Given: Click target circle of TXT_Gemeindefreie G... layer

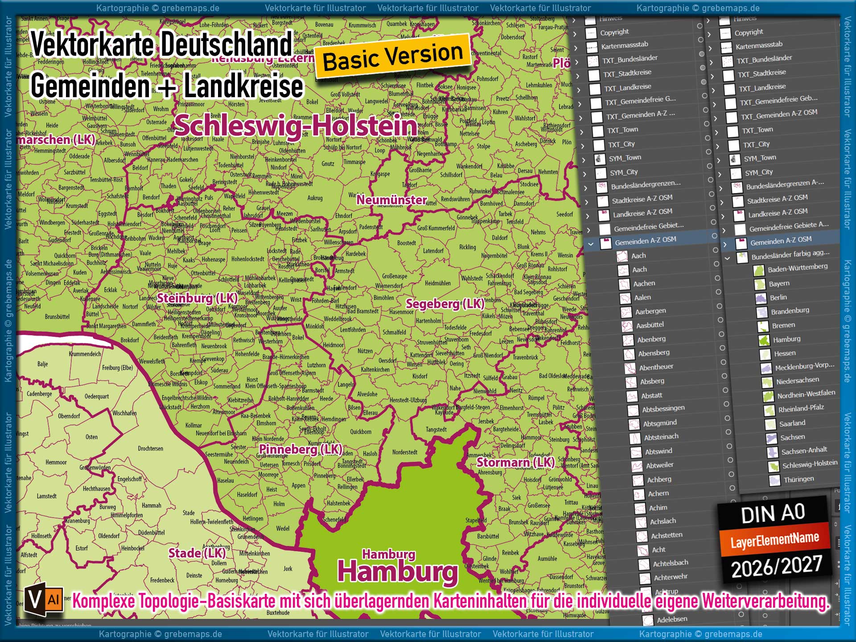Looking at the screenshot, I should [705, 96].
